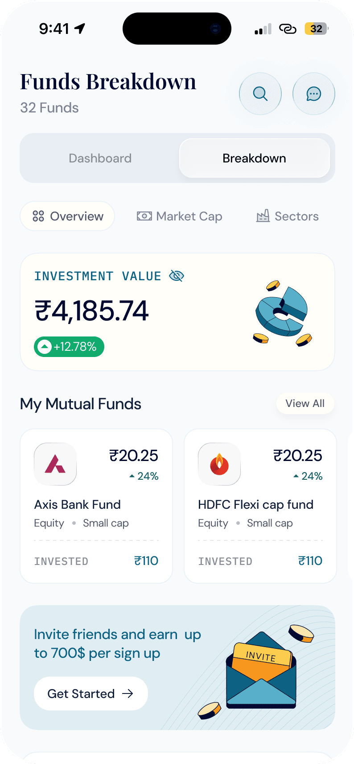Screen dimensions: 354x764
Task: Click the arrow icon in Get Started
Action: click(128, 693)
